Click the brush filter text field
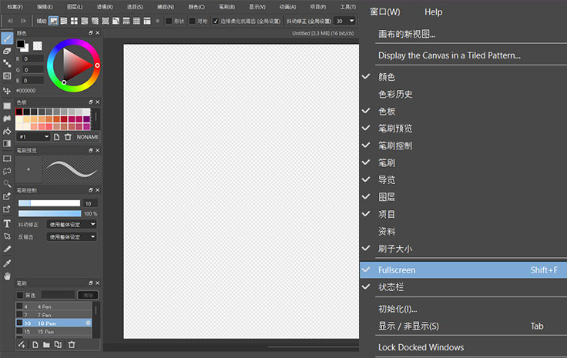This screenshot has height=358, width=567. 58,295
